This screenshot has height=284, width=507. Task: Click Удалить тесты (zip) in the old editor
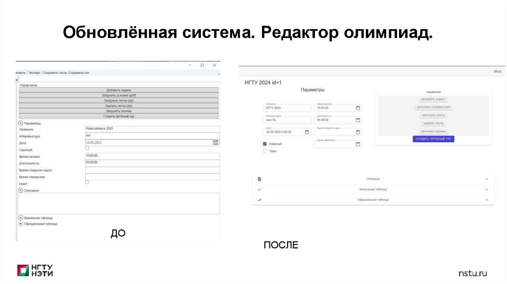pos(119,106)
